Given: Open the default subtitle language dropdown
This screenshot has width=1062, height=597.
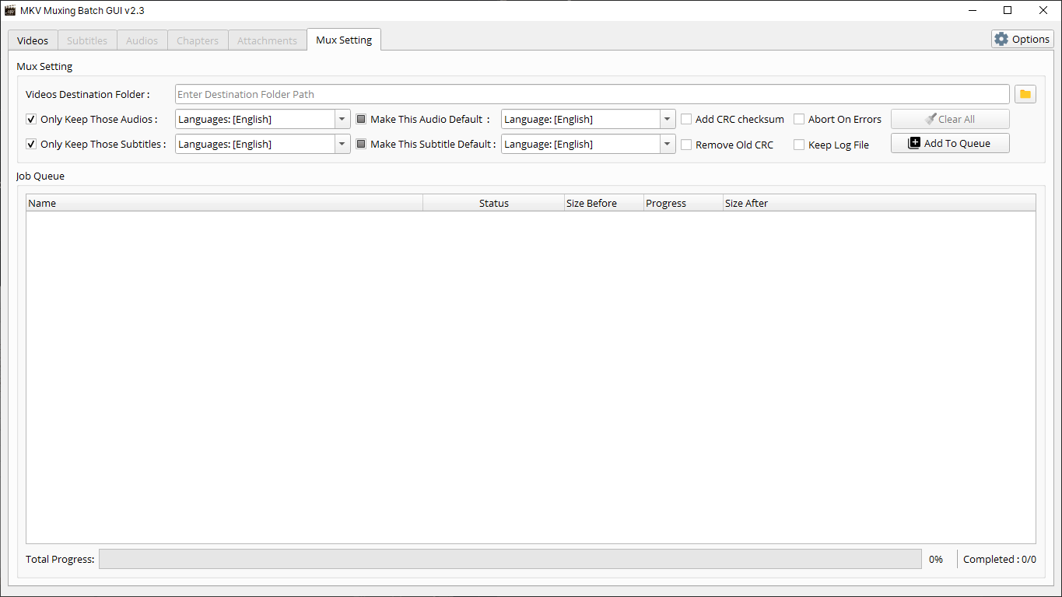Looking at the screenshot, I should (667, 144).
